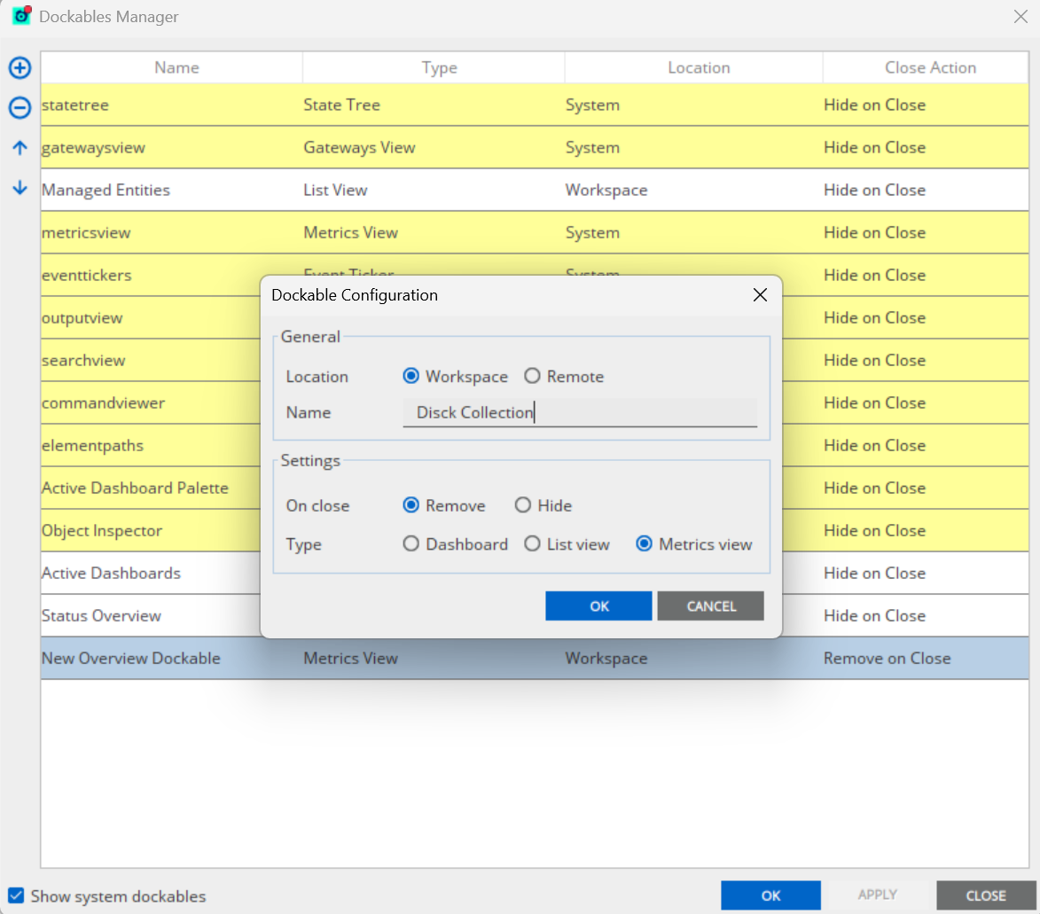The height and width of the screenshot is (914, 1040).
Task: Move selected dockable down with arrow icon
Action: (20, 189)
